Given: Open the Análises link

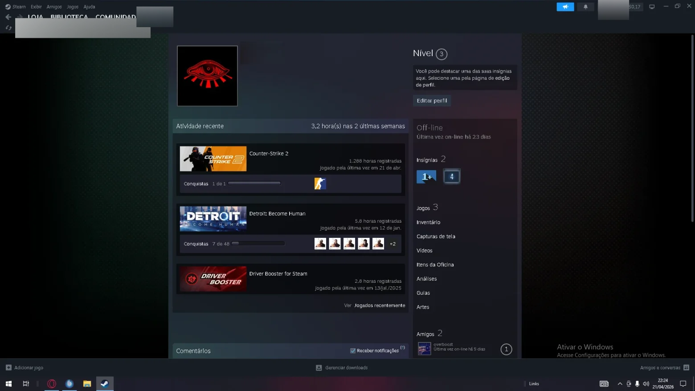Looking at the screenshot, I should click(426, 279).
